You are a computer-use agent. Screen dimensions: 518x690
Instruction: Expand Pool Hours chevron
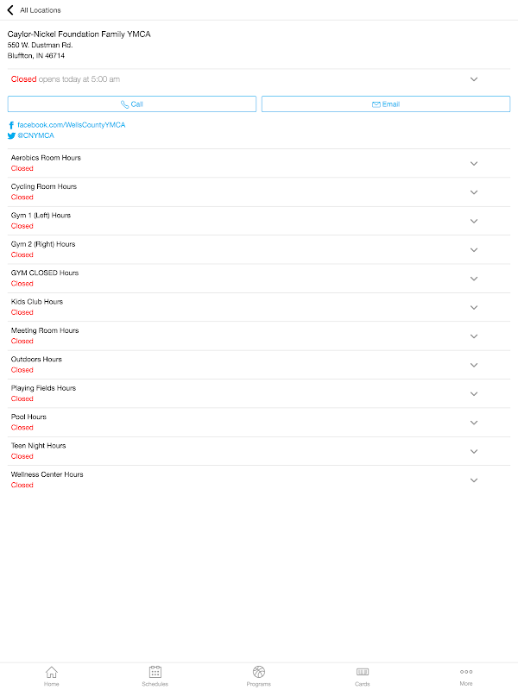[x=474, y=423]
